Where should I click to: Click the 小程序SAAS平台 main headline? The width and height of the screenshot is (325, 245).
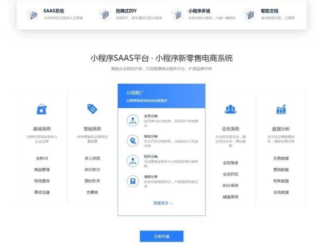click(162, 58)
